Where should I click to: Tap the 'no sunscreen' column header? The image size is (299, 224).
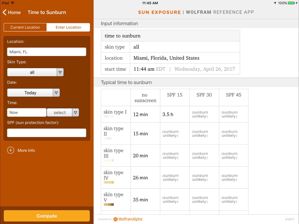tap(145, 97)
